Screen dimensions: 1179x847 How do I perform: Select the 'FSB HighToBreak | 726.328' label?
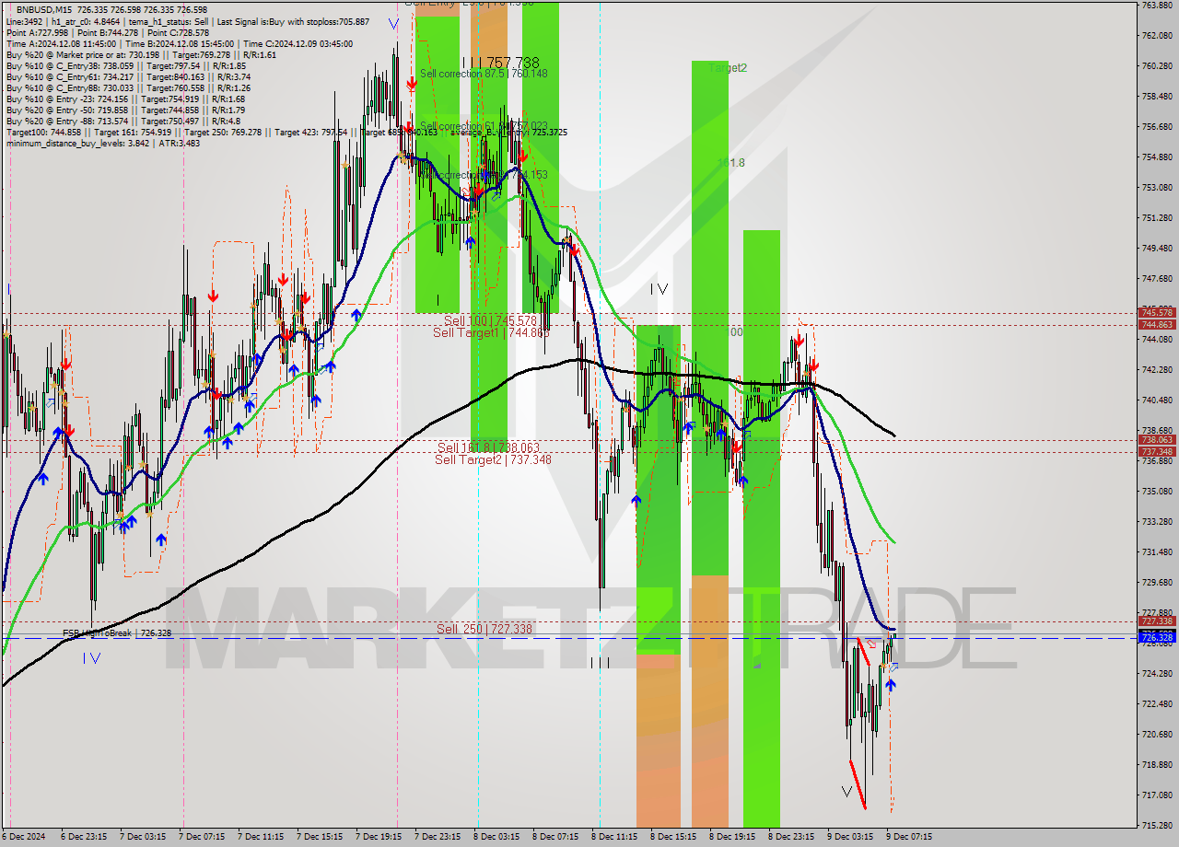pos(117,633)
